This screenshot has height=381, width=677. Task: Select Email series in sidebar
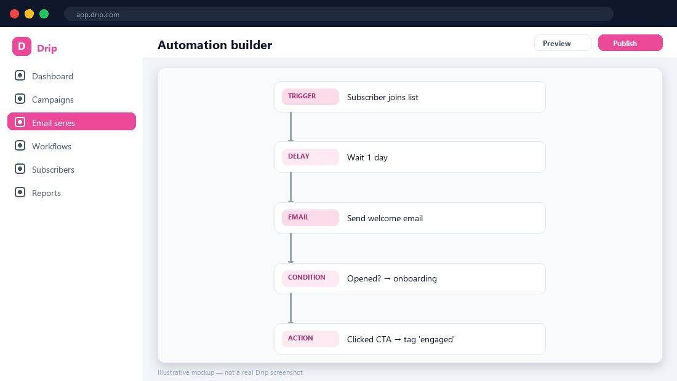71,122
